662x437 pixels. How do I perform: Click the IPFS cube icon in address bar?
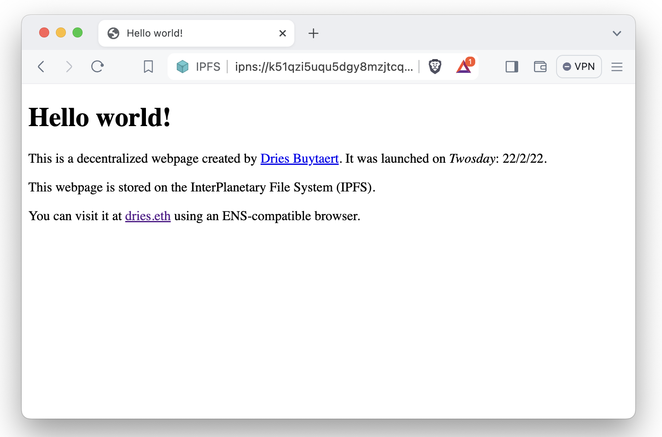183,67
